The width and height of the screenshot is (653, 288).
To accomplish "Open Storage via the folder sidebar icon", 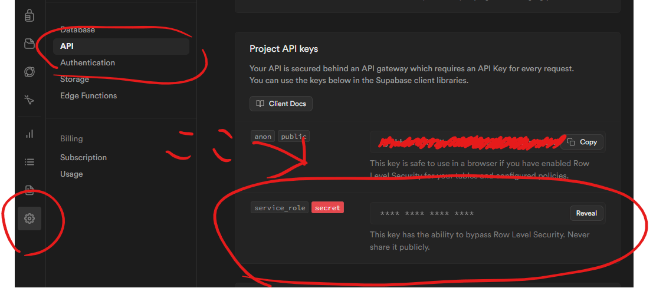I will tap(29, 44).
